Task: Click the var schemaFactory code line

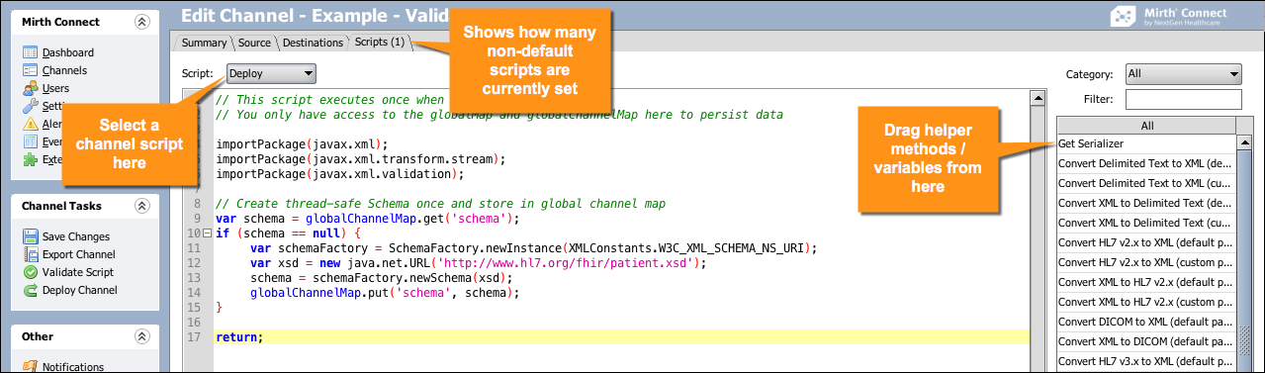Action: [534, 247]
